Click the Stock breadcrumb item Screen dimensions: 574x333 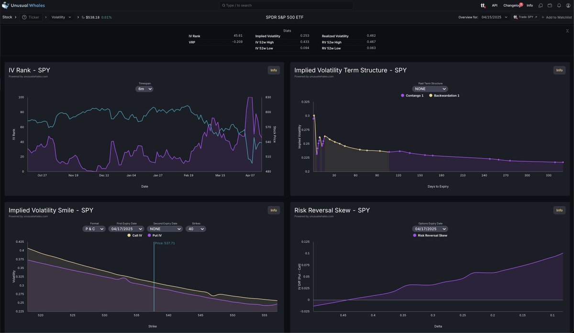7,17
